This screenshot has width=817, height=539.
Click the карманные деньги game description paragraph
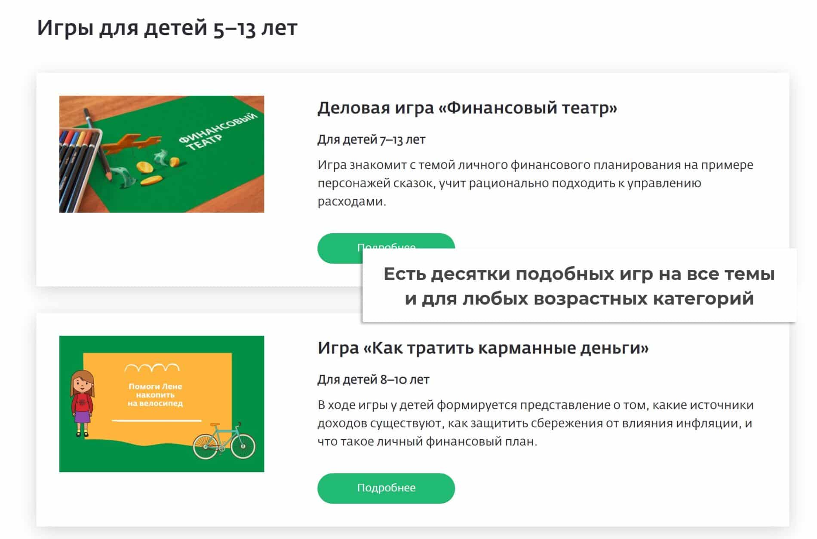coord(535,423)
